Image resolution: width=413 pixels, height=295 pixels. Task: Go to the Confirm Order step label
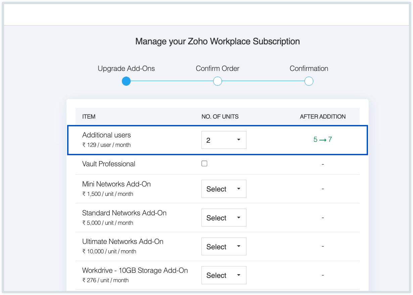tap(218, 69)
